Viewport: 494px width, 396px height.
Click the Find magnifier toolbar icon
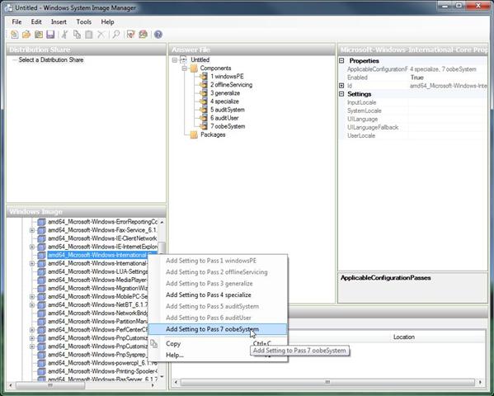pyautogui.click(x=116, y=35)
